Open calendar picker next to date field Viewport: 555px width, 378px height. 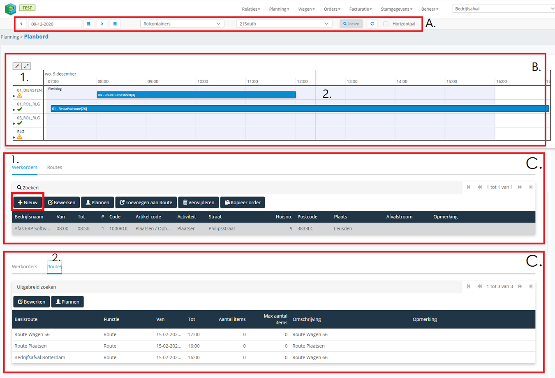(x=89, y=24)
